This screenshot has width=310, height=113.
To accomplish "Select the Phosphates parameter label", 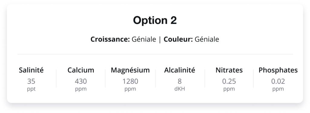I will (278, 70).
